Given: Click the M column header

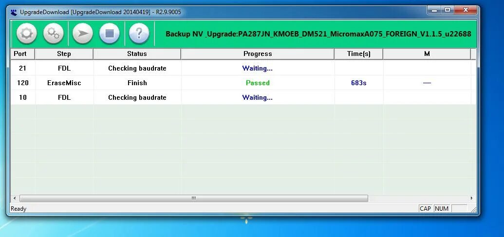Looking at the screenshot, I should pos(427,54).
